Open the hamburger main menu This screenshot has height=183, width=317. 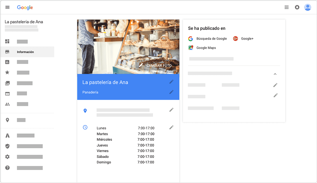click(x=7, y=7)
